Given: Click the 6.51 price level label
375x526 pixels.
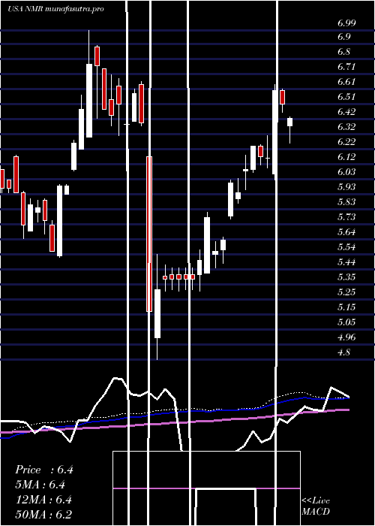Looking at the screenshot, I should coord(346,97).
